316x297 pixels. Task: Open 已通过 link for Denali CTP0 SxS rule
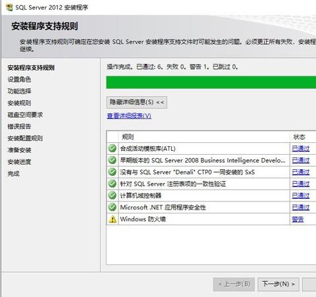coord(301,172)
